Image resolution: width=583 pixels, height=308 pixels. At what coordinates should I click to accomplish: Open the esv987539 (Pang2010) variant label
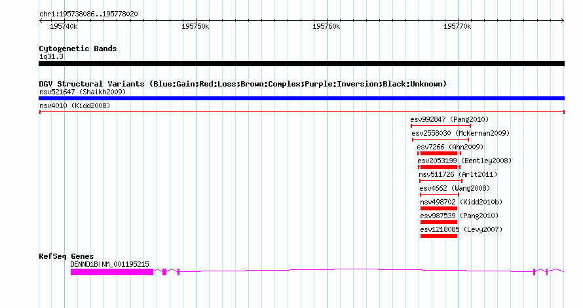[x=459, y=216]
